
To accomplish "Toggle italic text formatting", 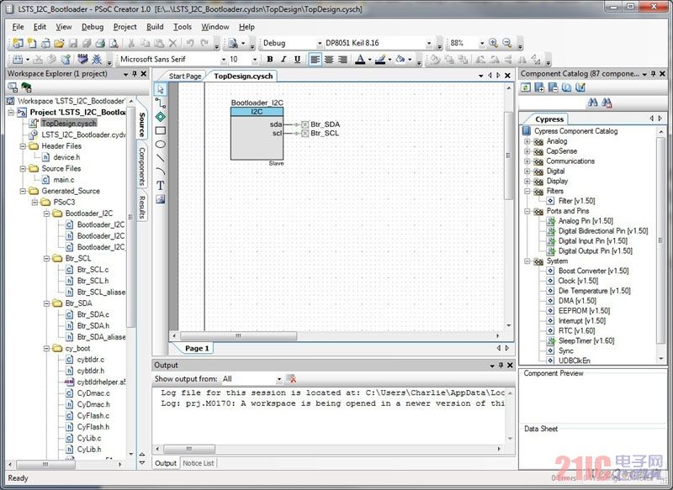I will click(x=284, y=60).
